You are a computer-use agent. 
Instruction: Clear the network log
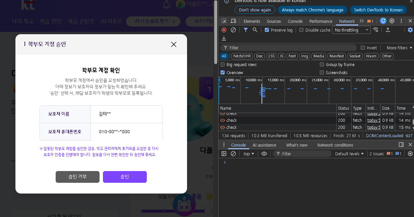pyautogui.click(x=233, y=30)
